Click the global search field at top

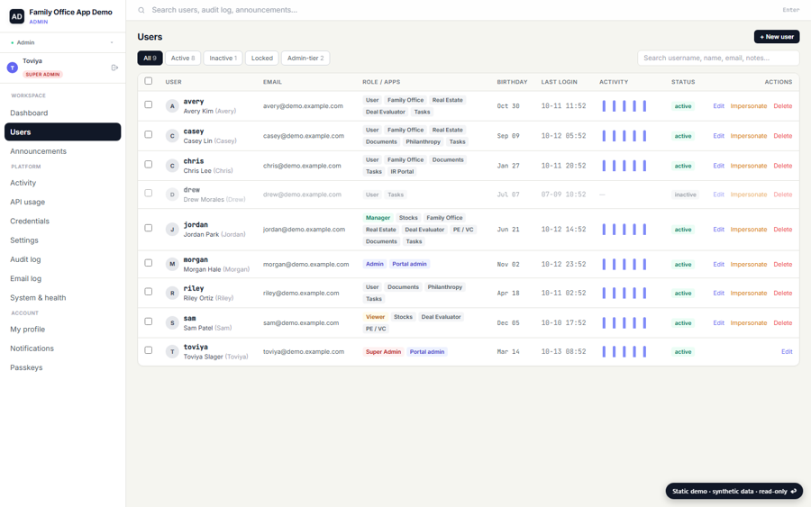(463, 10)
